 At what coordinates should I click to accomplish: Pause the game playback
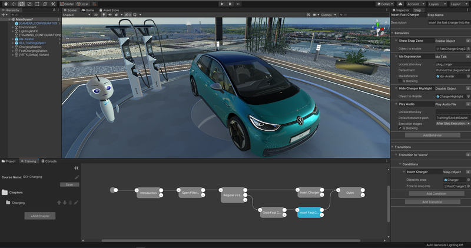(x=230, y=4)
